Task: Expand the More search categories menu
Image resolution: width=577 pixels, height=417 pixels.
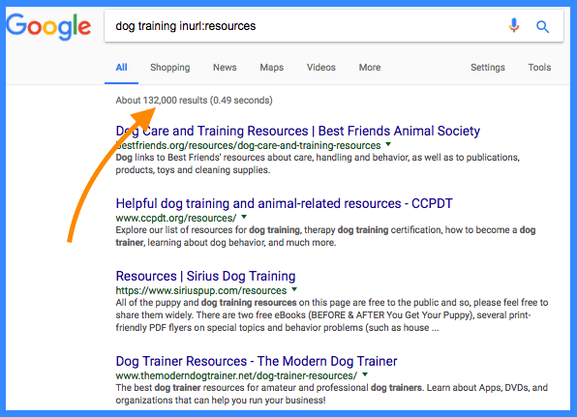Action: [370, 68]
